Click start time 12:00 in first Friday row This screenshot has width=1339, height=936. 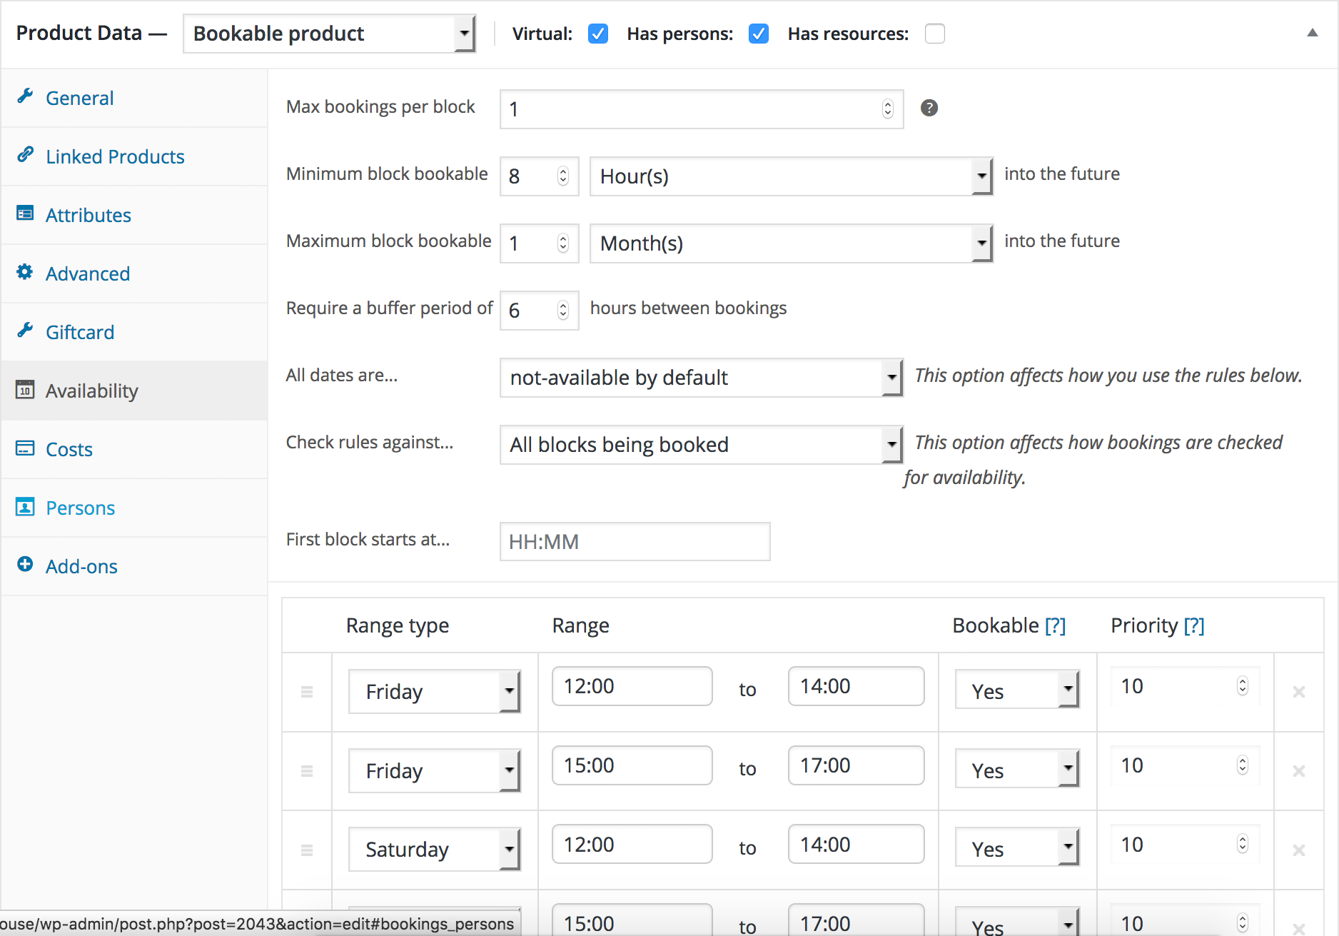[x=632, y=686]
